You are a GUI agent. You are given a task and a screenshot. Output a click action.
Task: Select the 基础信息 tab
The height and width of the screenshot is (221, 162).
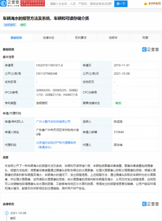(x=16, y=38)
